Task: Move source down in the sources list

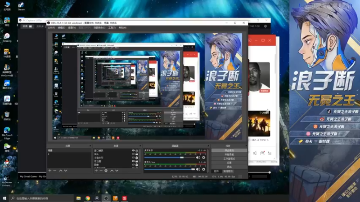Action: [x=117, y=171]
